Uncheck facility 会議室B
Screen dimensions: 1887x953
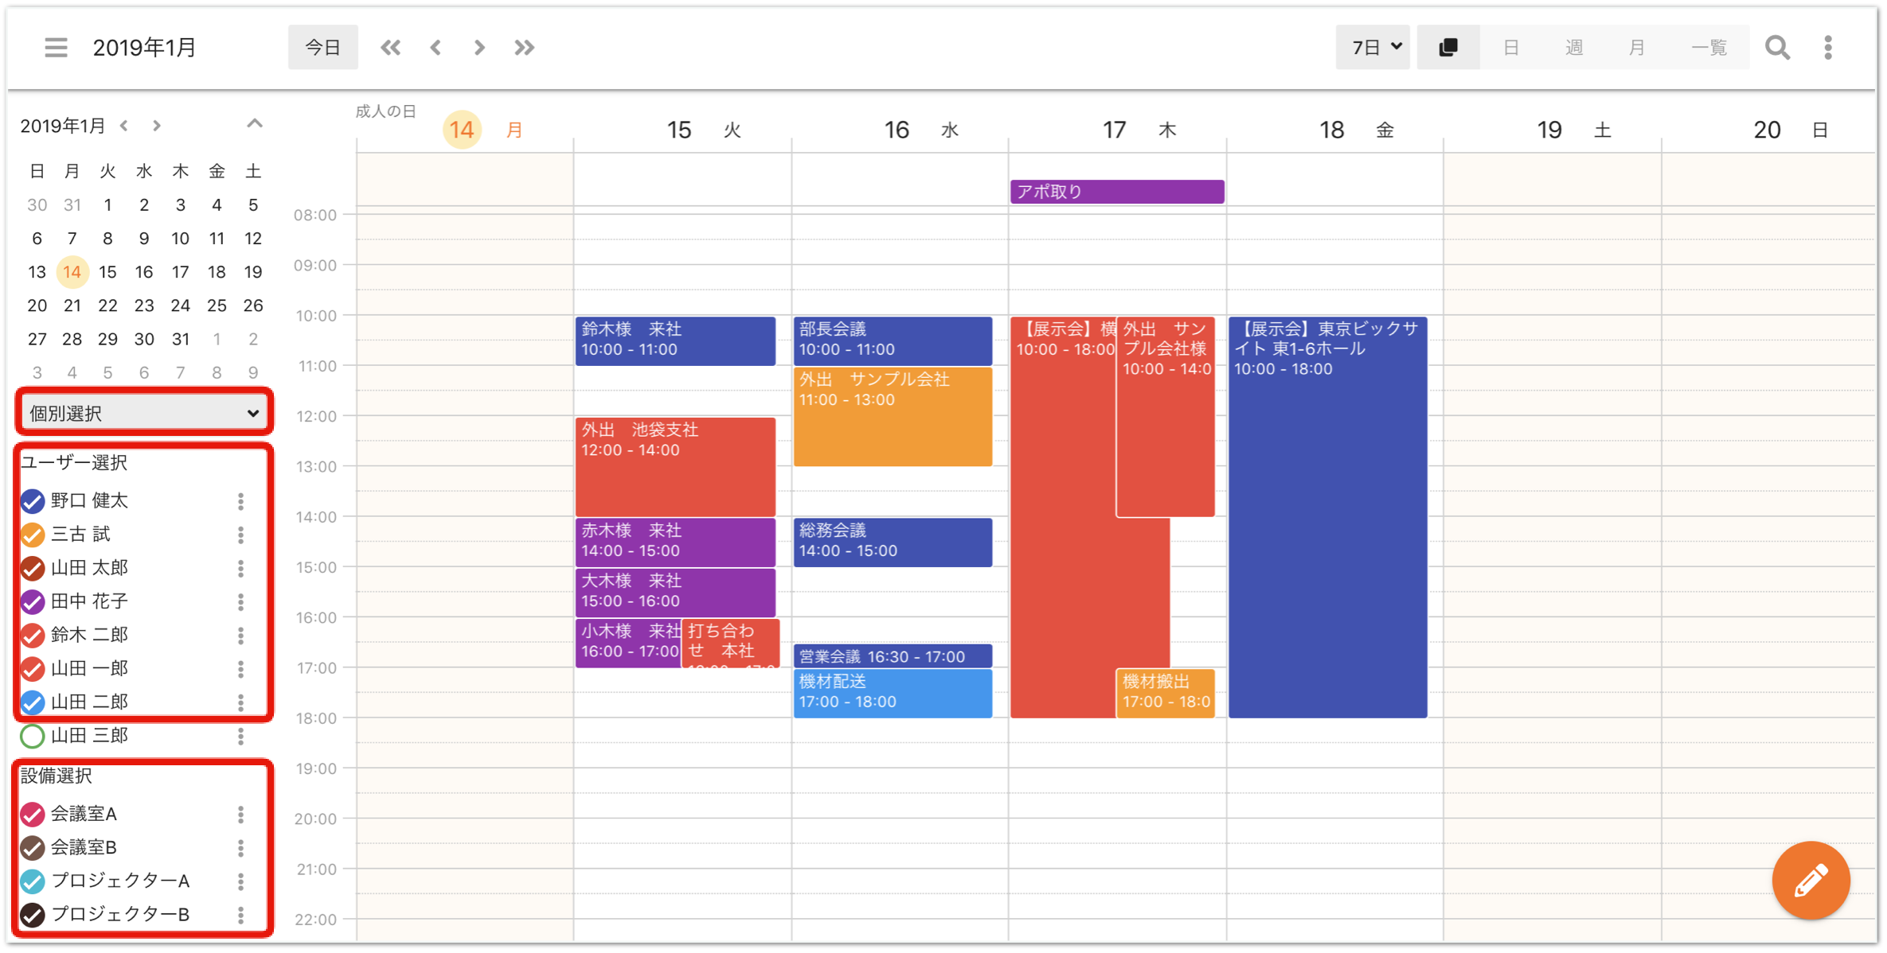tap(33, 848)
